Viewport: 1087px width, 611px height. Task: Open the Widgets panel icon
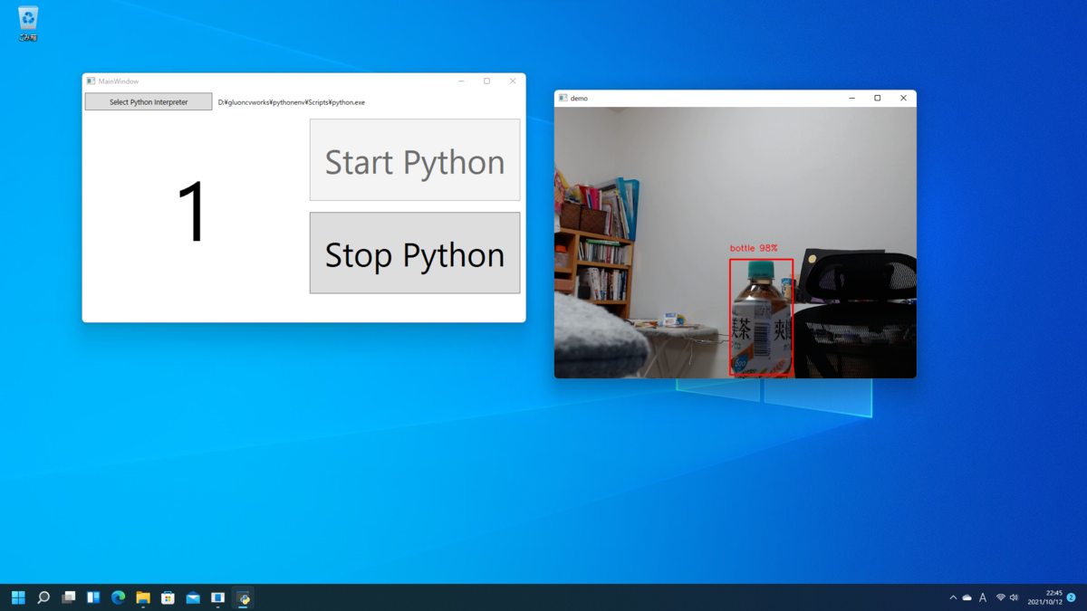pos(93,597)
